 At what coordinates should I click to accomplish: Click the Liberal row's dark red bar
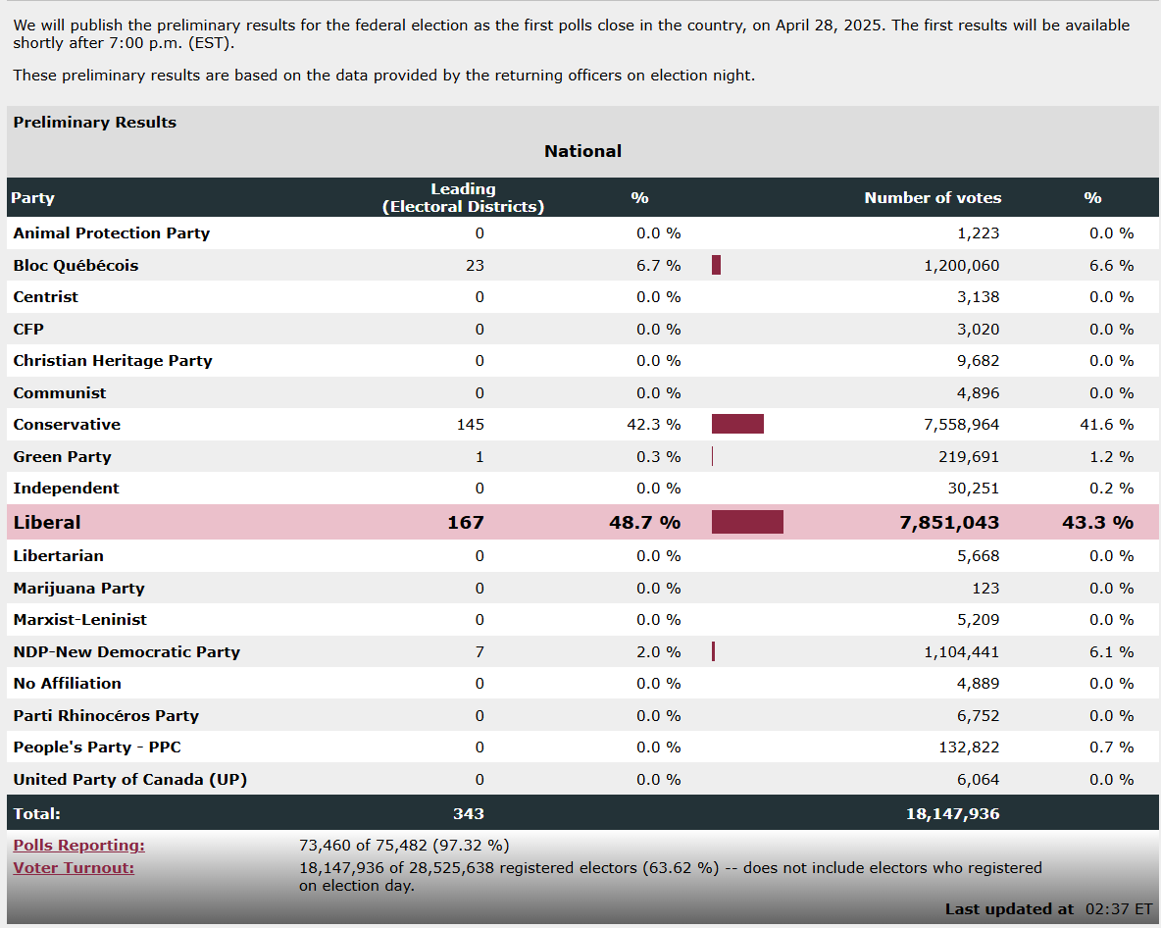[747, 523]
